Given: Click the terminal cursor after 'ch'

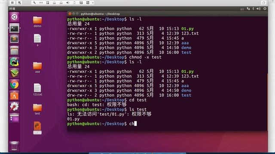Looking at the screenshot, I should [x=135, y=124].
